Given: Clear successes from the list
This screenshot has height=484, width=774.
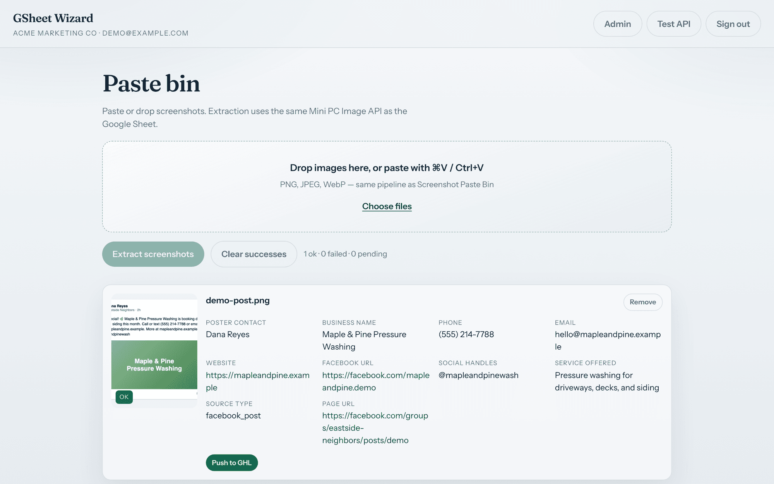Looking at the screenshot, I should coord(254,254).
